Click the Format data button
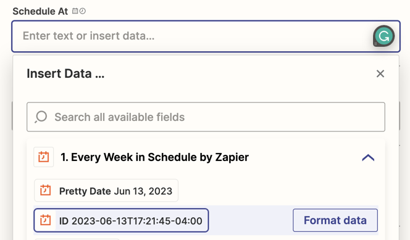 [335, 220]
